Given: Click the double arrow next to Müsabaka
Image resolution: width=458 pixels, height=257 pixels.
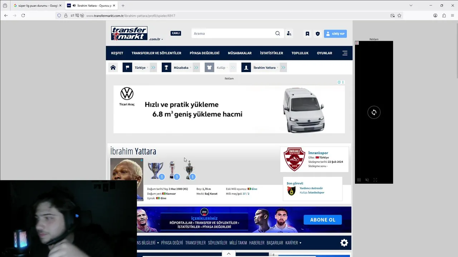Looking at the screenshot, I should [x=196, y=67].
